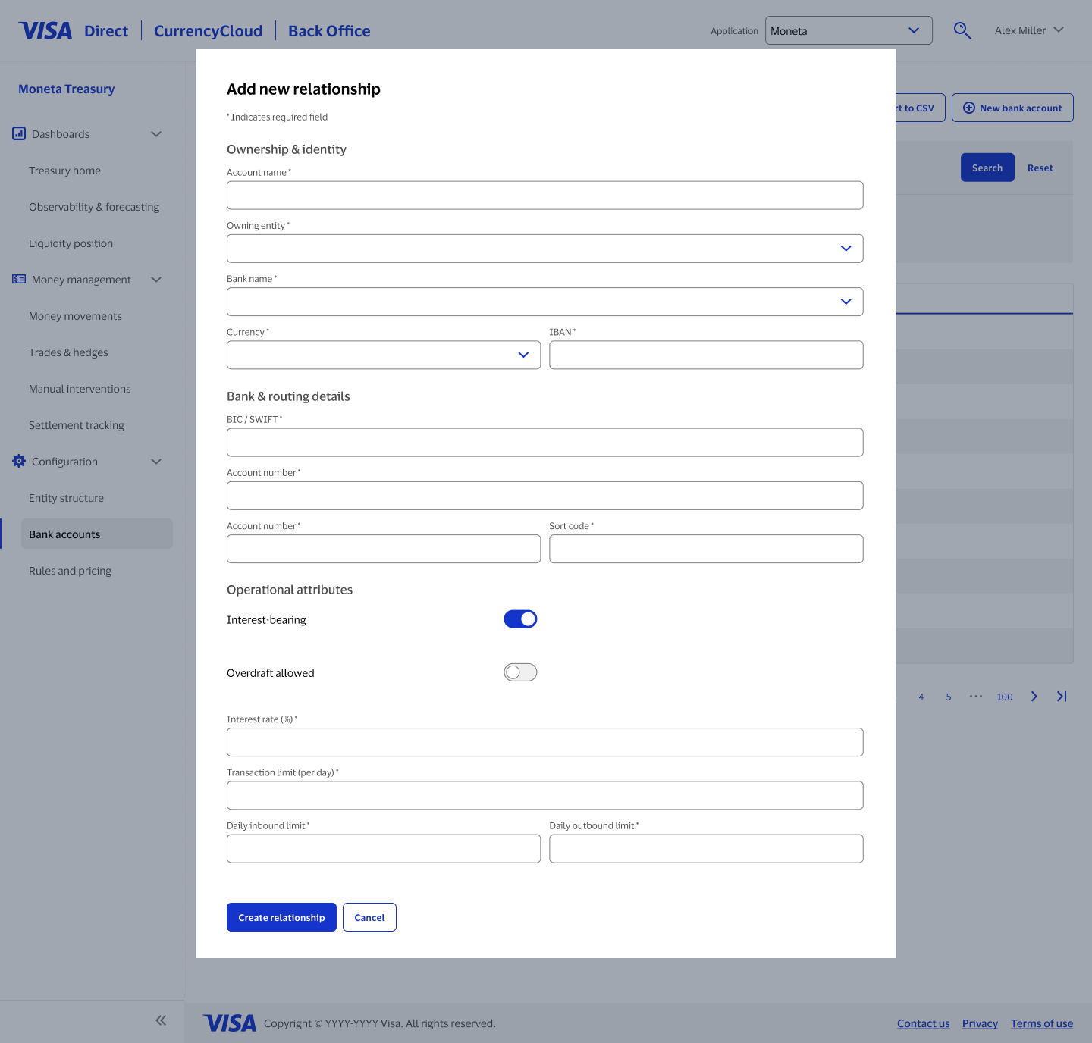Open the Privacy footer link
Viewport: 1092px width, 1043px height.
[x=980, y=1023]
